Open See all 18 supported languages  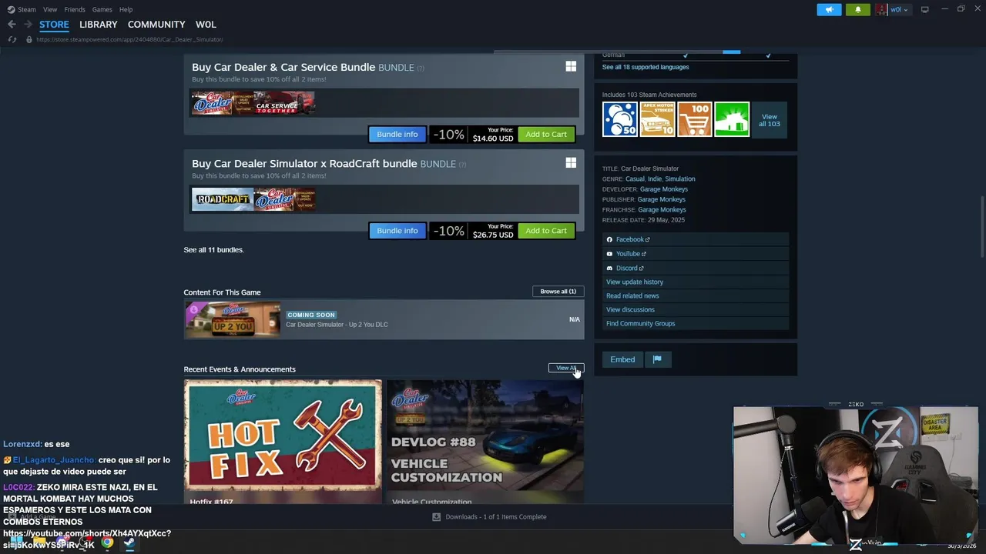point(646,67)
